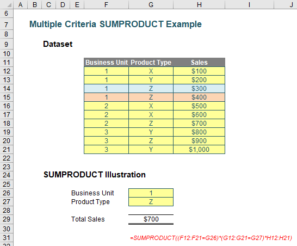Viewport: 297px width, 246px height.
Task: Select column I header
Action: click(x=249, y=4)
